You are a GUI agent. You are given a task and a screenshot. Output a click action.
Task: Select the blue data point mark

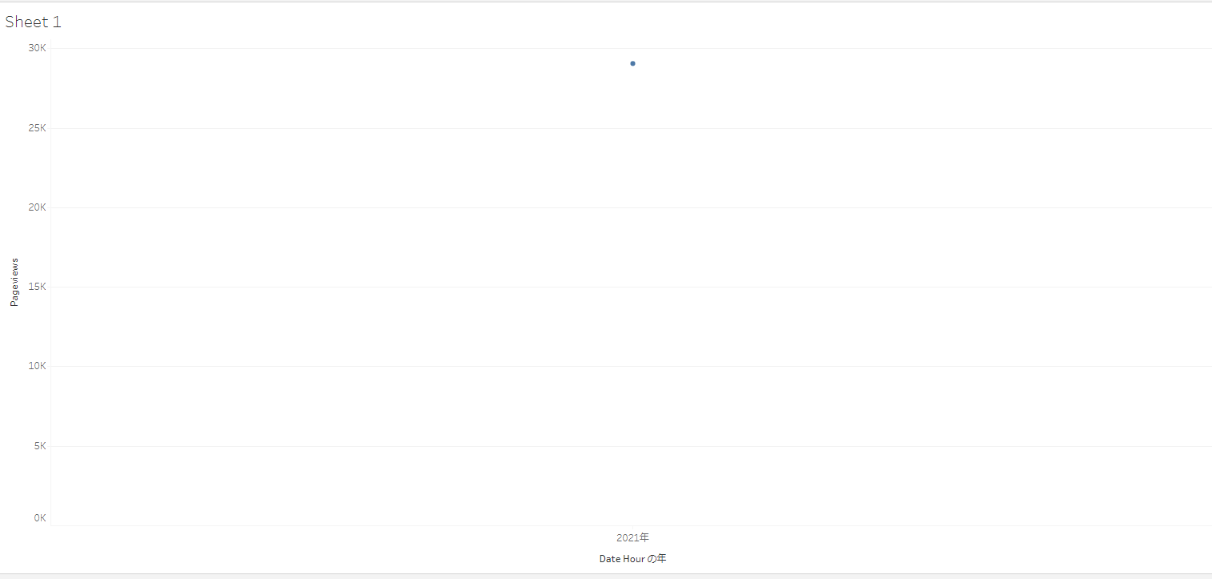tap(632, 63)
